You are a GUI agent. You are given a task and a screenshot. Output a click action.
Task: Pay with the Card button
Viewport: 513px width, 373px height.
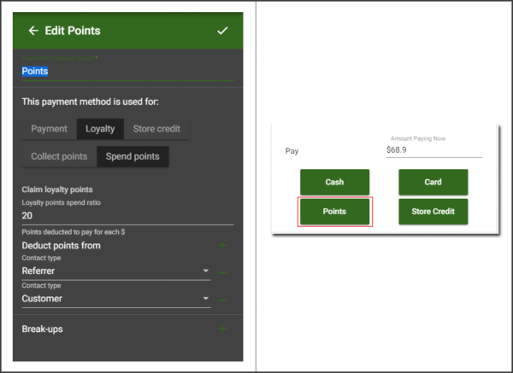433,182
